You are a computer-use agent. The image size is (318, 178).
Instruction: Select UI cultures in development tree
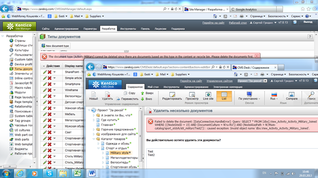22,130
